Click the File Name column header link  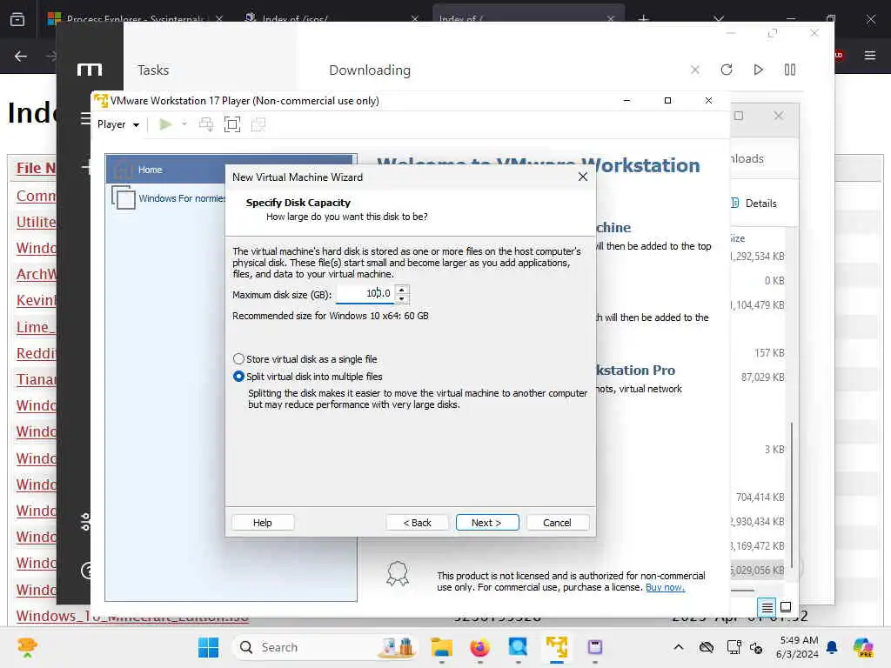[x=36, y=168]
